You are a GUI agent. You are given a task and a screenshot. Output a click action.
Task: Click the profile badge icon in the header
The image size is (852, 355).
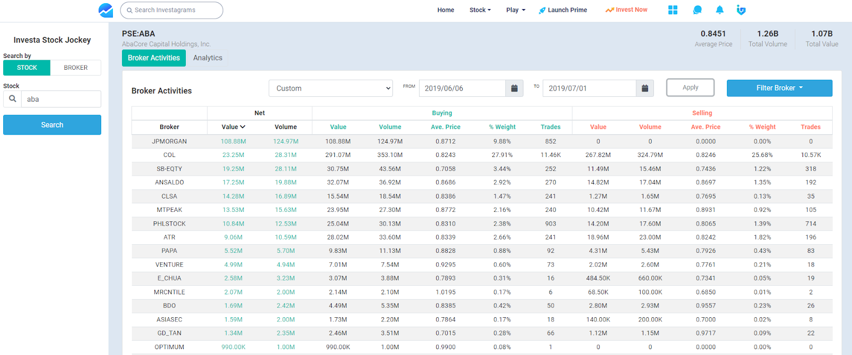pos(741,10)
